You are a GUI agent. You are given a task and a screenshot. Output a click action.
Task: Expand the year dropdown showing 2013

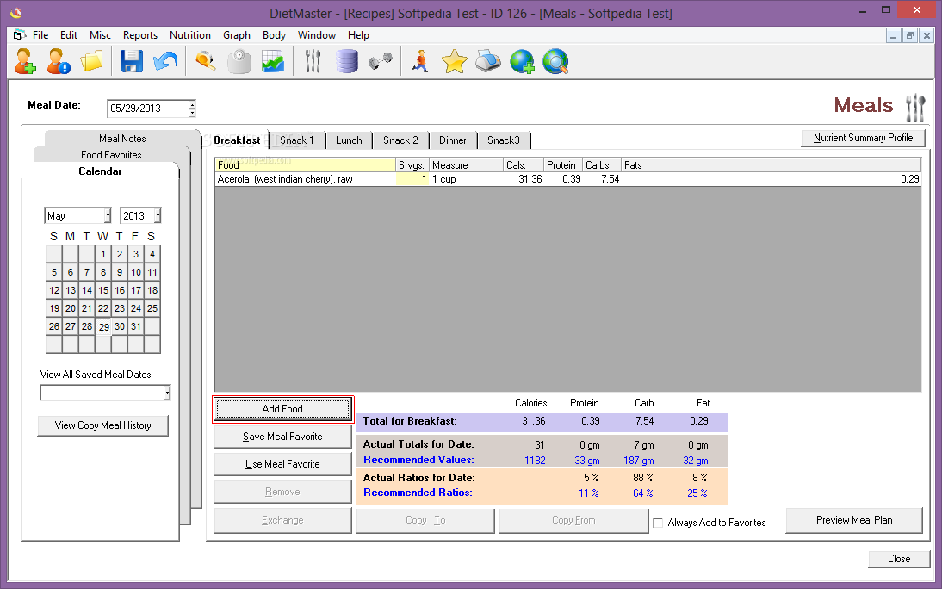(x=158, y=216)
